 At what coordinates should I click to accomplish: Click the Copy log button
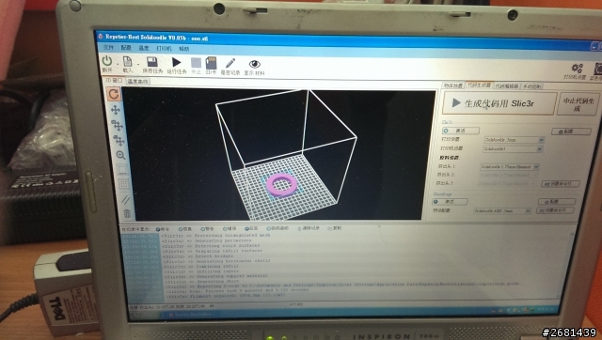pos(335,228)
